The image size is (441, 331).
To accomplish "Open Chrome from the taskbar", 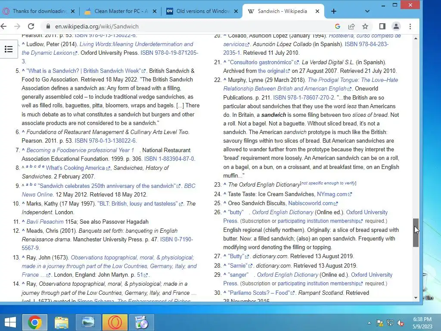I will [34, 322].
